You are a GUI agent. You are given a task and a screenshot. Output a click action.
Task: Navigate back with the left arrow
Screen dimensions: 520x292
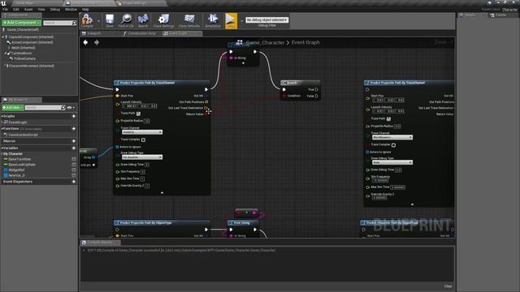[85, 42]
